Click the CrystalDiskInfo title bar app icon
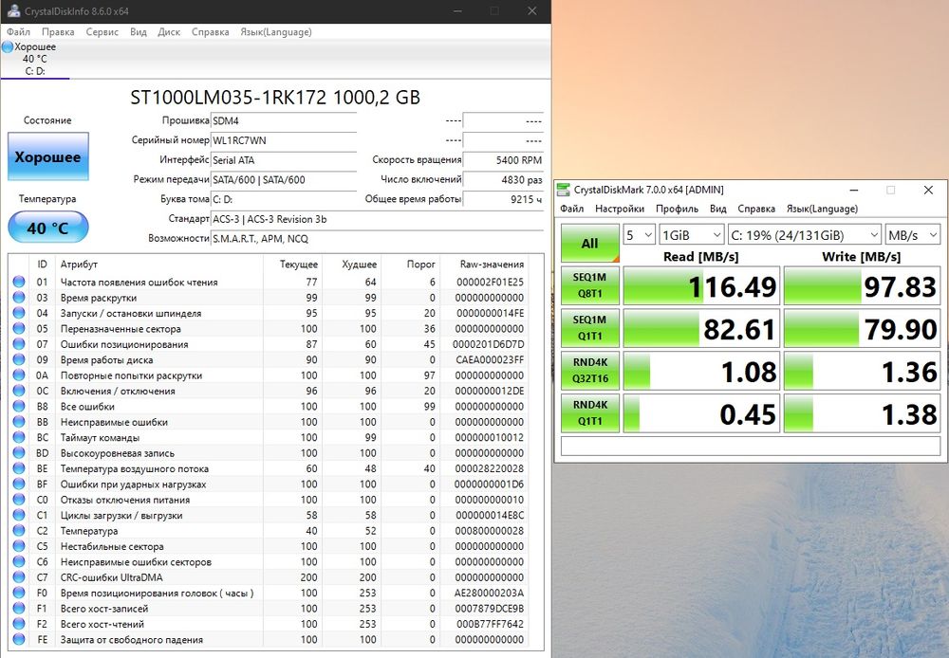This screenshot has height=658, width=949. (14, 10)
